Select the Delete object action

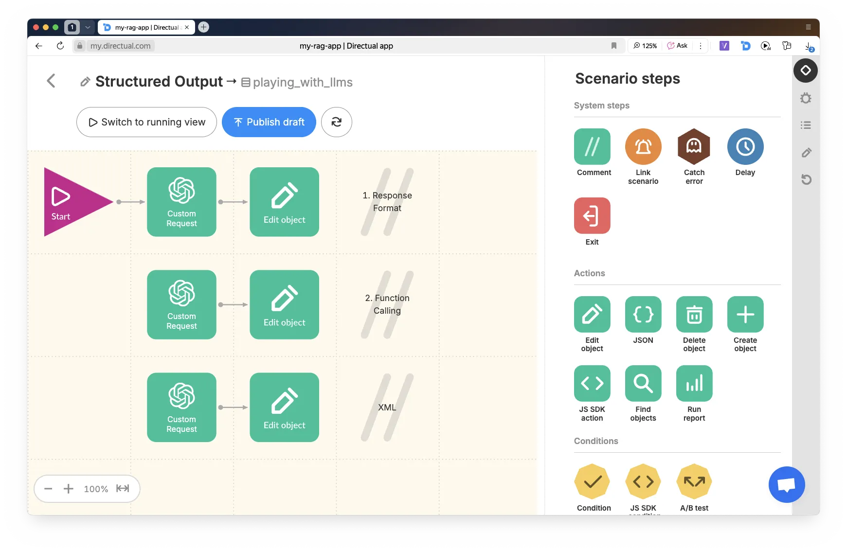click(694, 314)
